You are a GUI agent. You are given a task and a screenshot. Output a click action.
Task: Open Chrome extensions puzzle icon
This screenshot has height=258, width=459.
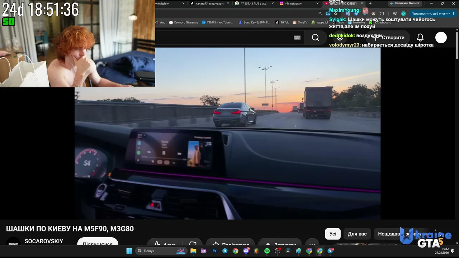tap(382, 14)
